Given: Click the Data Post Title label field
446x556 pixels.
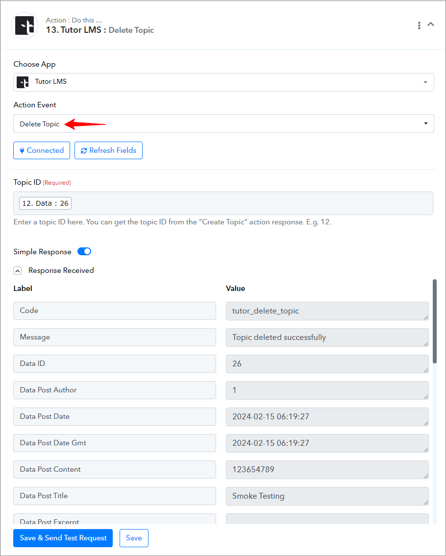Looking at the screenshot, I should [x=115, y=496].
